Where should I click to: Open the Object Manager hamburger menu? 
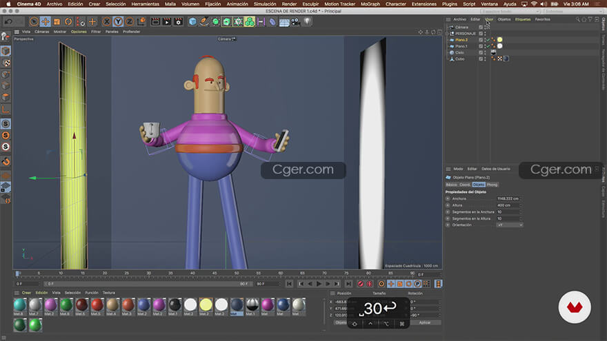[x=448, y=19]
